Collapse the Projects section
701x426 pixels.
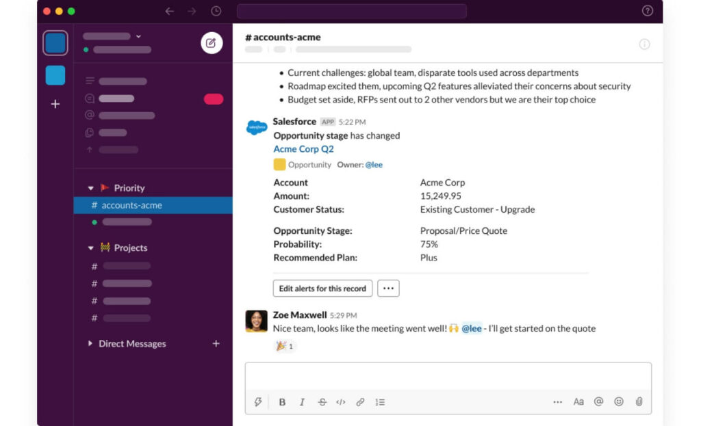(91, 248)
